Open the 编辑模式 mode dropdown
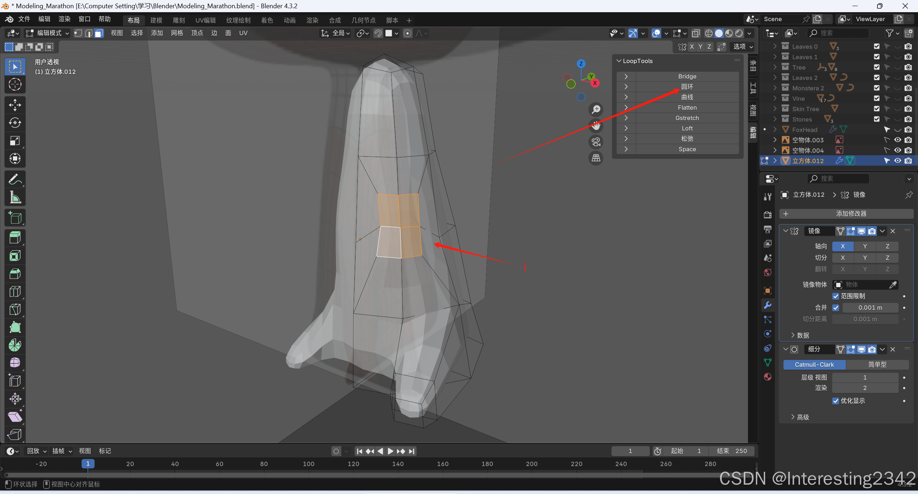918x494 pixels. coord(47,33)
